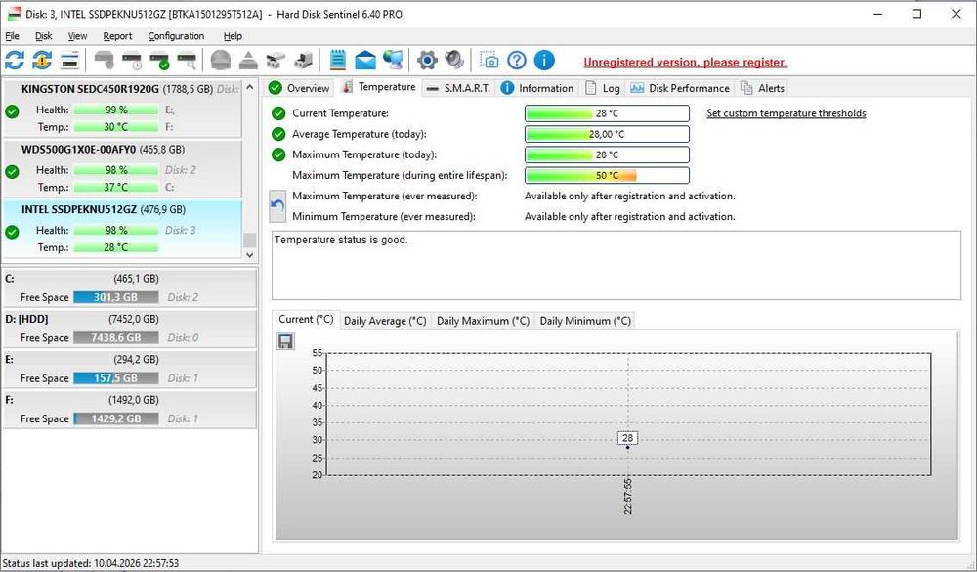Click the 22:57:55 time label under chart
The height and width of the screenshot is (572, 977).
pos(627,497)
